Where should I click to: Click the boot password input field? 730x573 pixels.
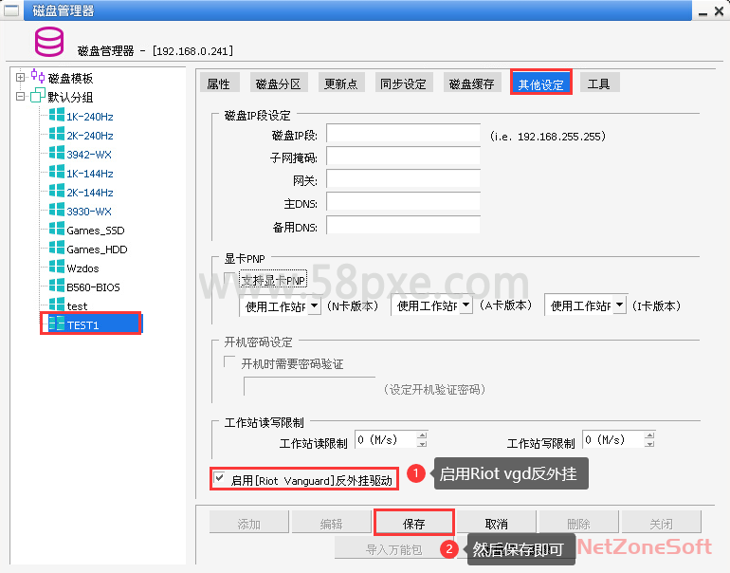(x=310, y=387)
